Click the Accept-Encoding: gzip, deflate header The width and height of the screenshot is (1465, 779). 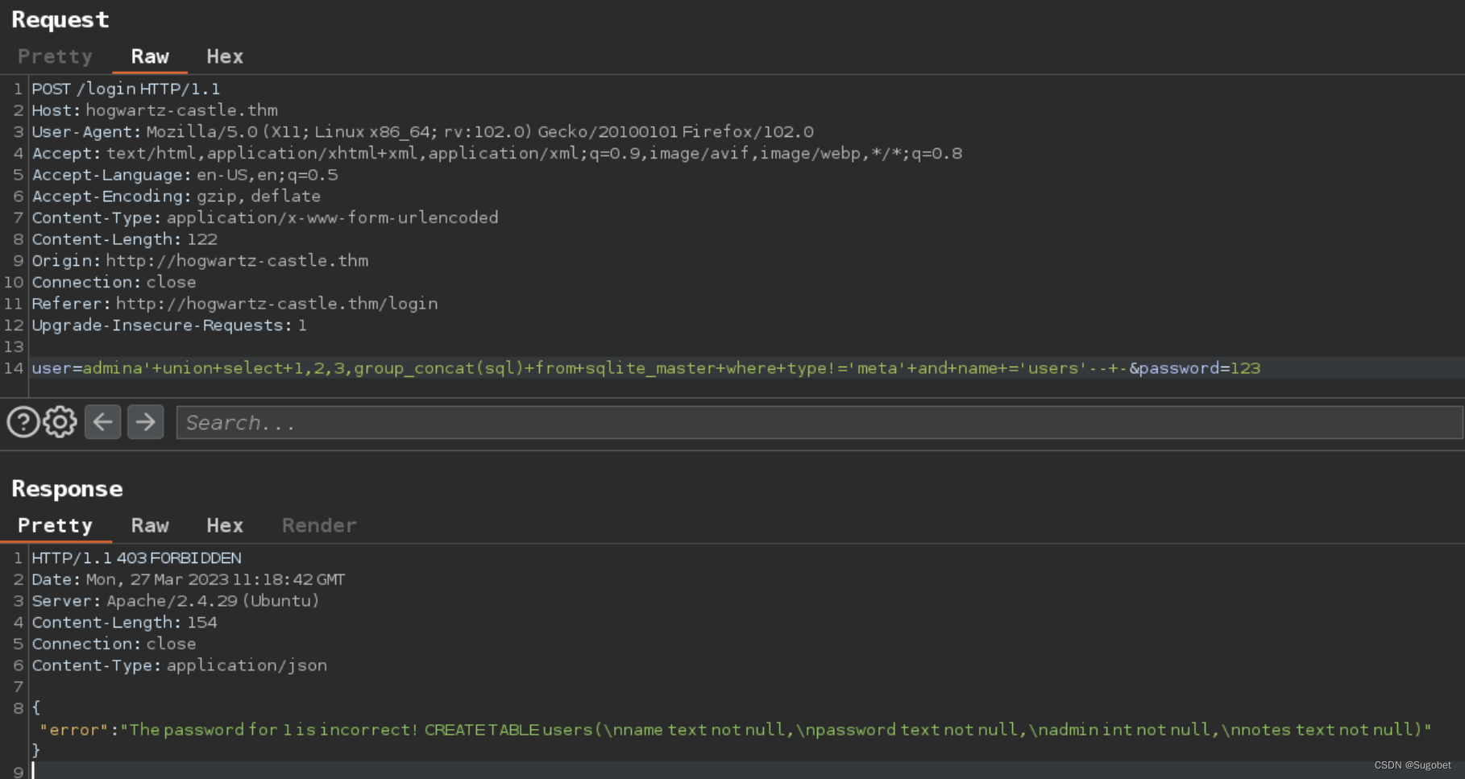tap(176, 196)
